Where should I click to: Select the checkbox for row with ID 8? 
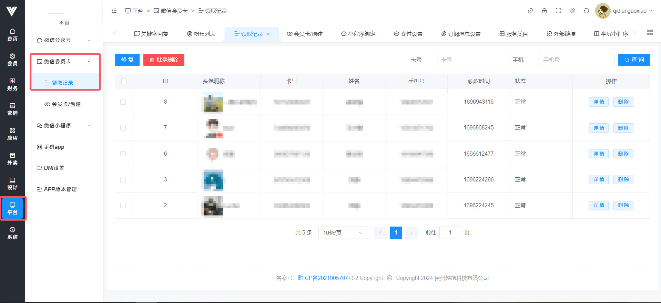[x=123, y=102]
